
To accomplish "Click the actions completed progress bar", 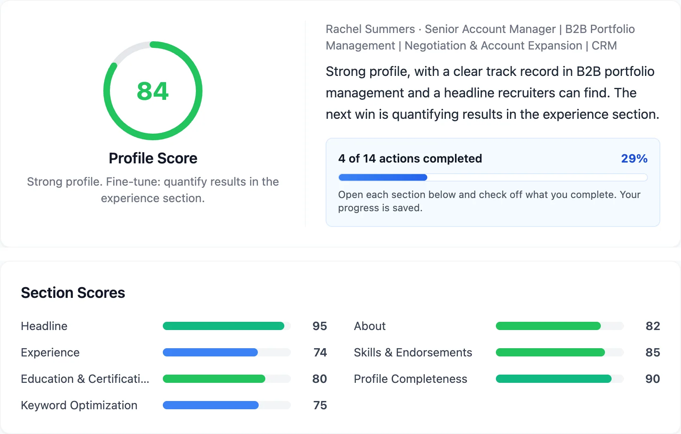I will click(493, 177).
